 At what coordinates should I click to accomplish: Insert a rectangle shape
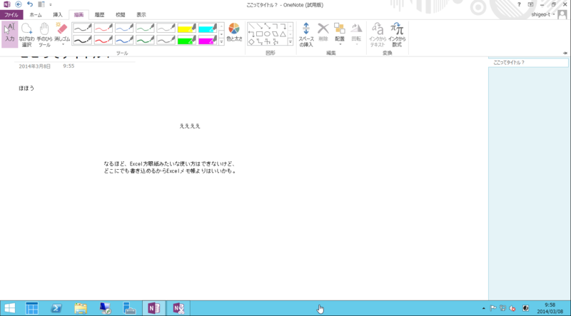(259, 34)
